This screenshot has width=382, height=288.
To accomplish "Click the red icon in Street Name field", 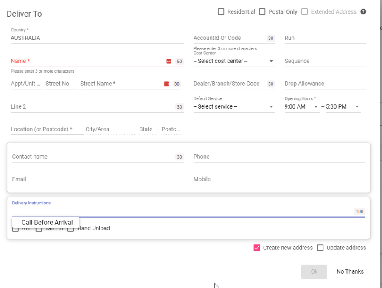I will (166, 84).
